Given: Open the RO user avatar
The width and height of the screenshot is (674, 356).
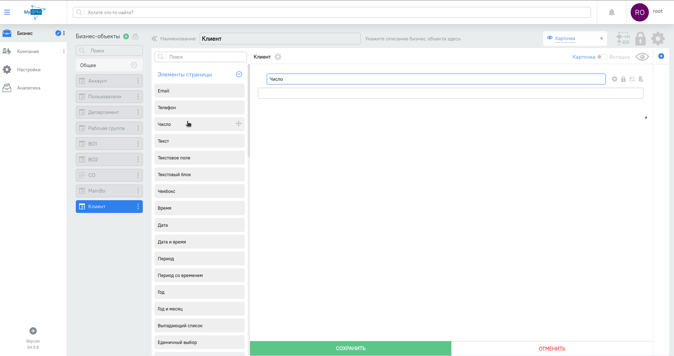Looking at the screenshot, I should click(x=640, y=12).
